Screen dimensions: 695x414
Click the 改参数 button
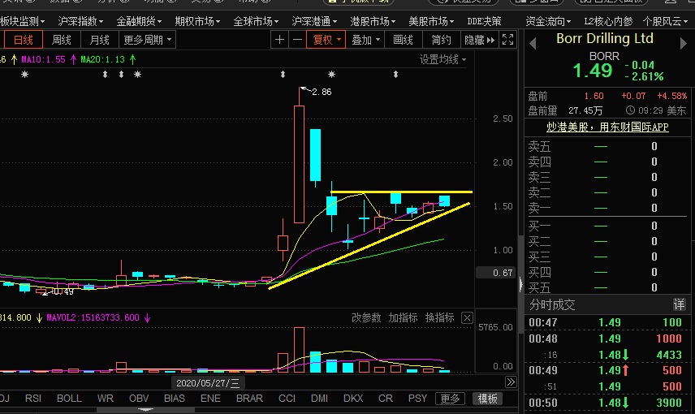366,318
